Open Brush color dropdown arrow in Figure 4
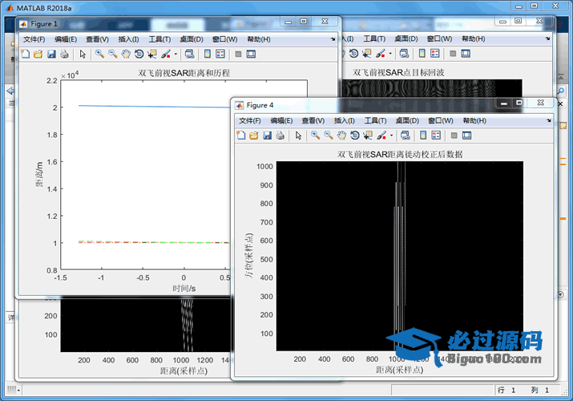 click(x=391, y=136)
